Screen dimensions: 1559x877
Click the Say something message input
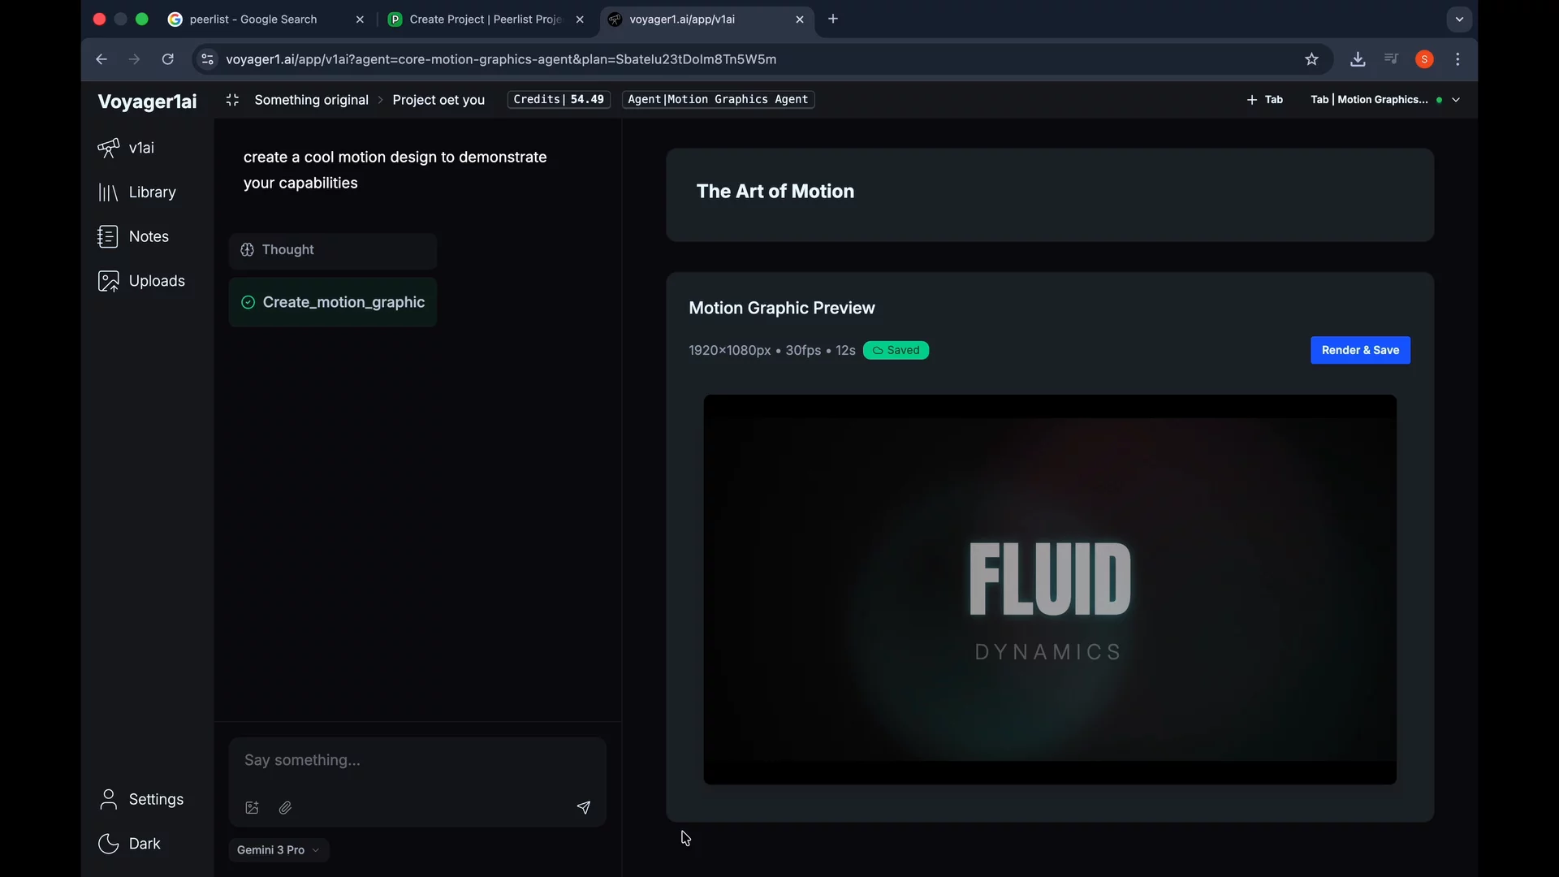tap(417, 761)
